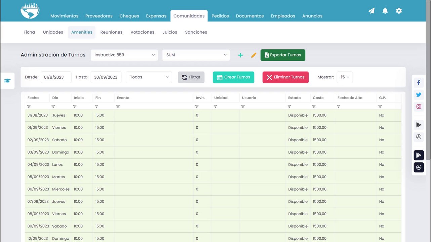Switch to the Reuniones tab

[111, 32]
